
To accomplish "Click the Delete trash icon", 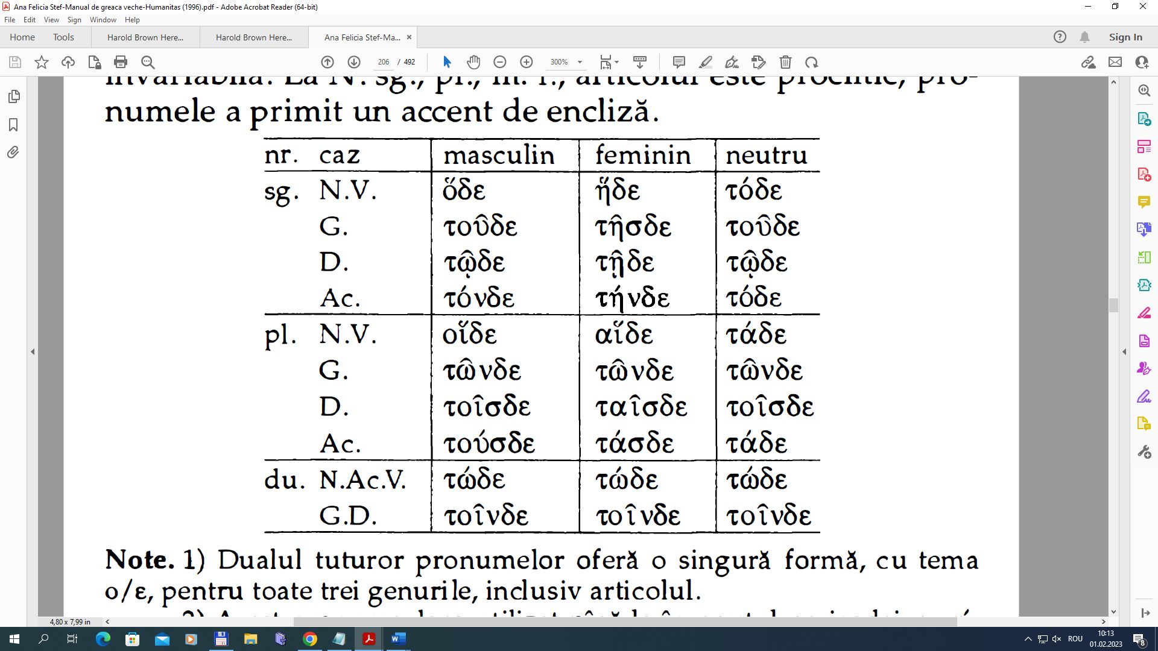I will coord(785,62).
